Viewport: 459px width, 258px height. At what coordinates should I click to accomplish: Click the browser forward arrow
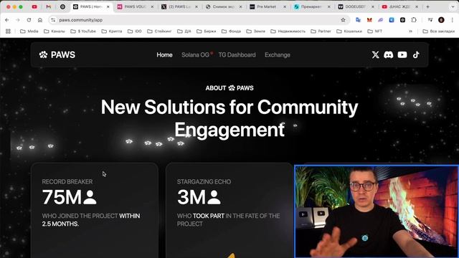pos(18,20)
